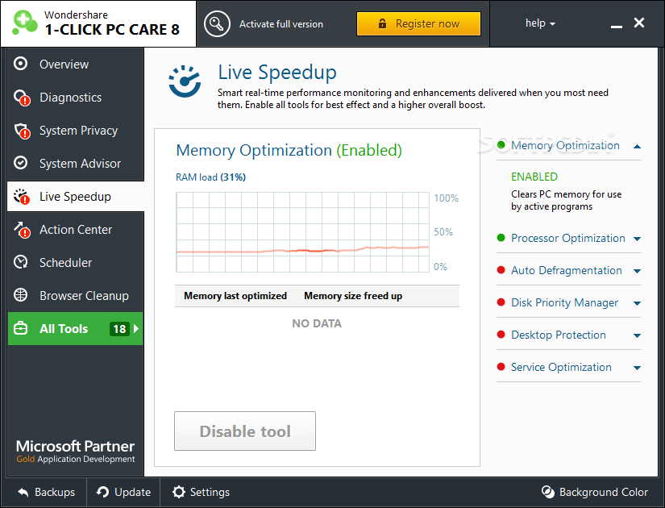Click the Action Center arrow icon
This screenshot has height=508, width=665.
point(22,230)
